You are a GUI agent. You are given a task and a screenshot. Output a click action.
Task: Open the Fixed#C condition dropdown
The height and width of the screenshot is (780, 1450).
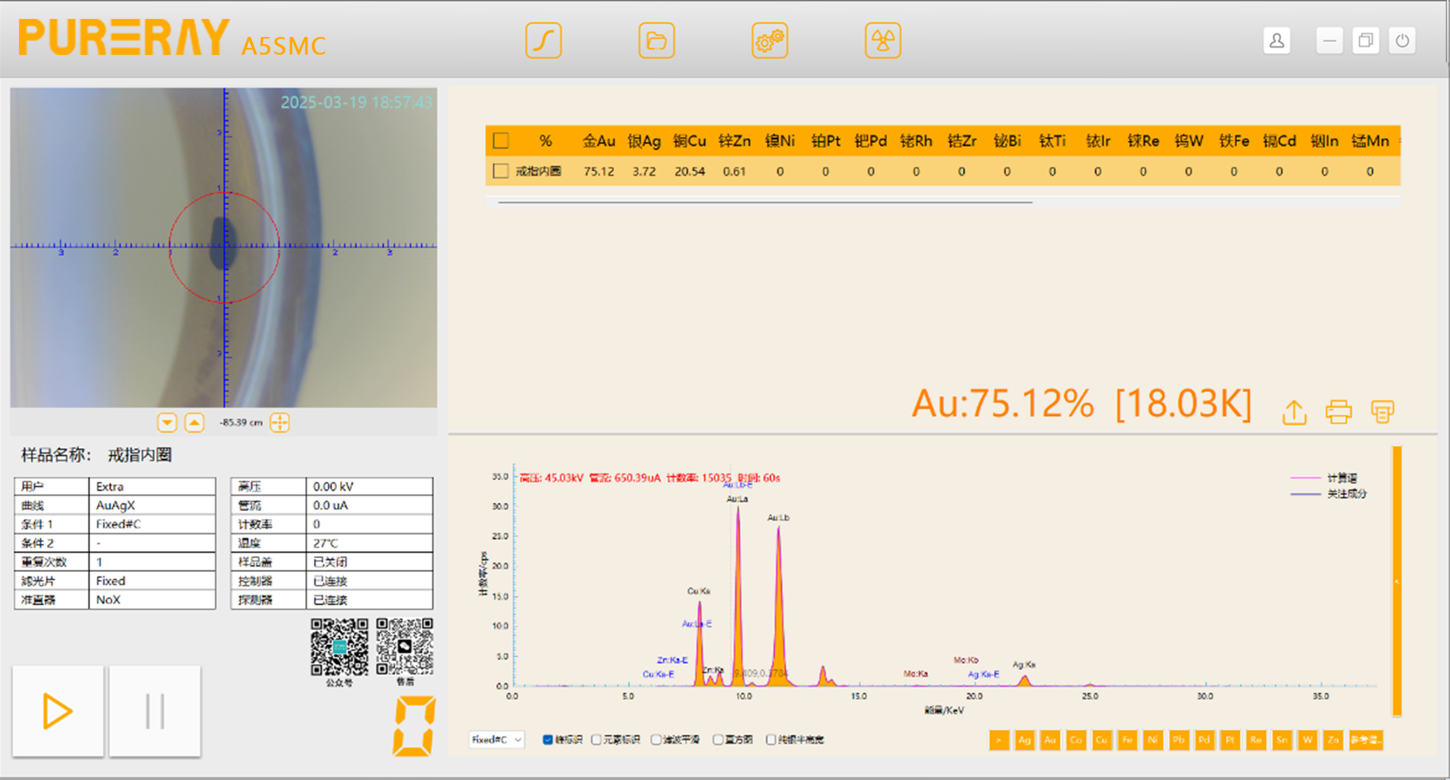click(497, 739)
